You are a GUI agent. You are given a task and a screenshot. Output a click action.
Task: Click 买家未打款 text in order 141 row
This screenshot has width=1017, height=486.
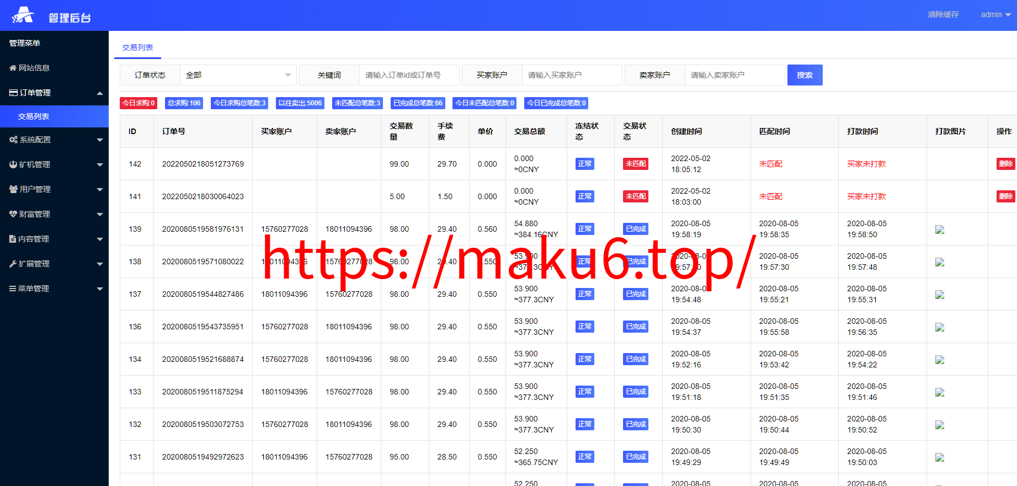[866, 196]
